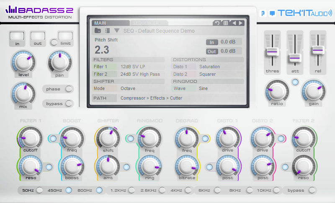This screenshot has width=335, height=203.
Task: Switch to the MAIN tab
Action: 111,23
